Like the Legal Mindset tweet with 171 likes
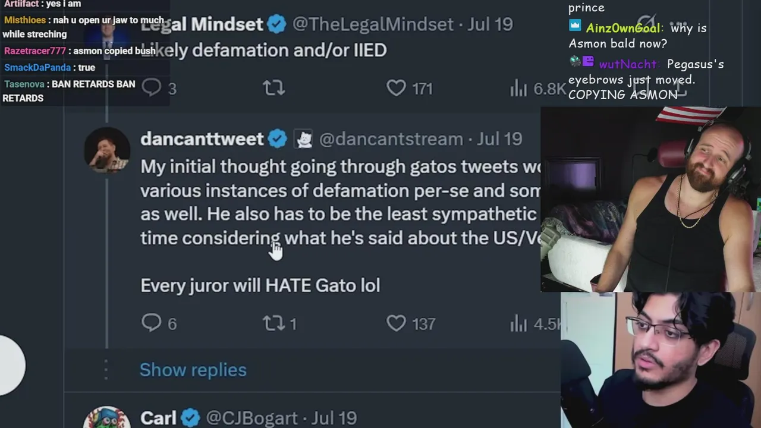The height and width of the screenshot is (428, 761). [396, 88]
